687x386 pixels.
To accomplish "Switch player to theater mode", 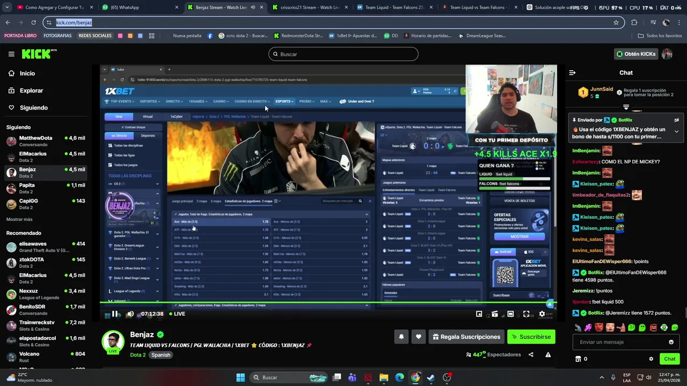I will click(x=510, y=314).
